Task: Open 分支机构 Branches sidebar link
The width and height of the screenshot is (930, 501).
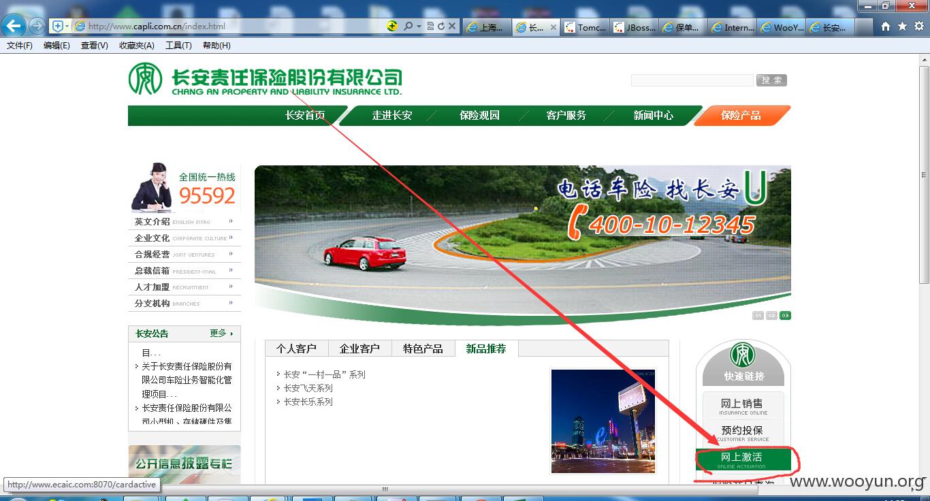Action: 185,304
